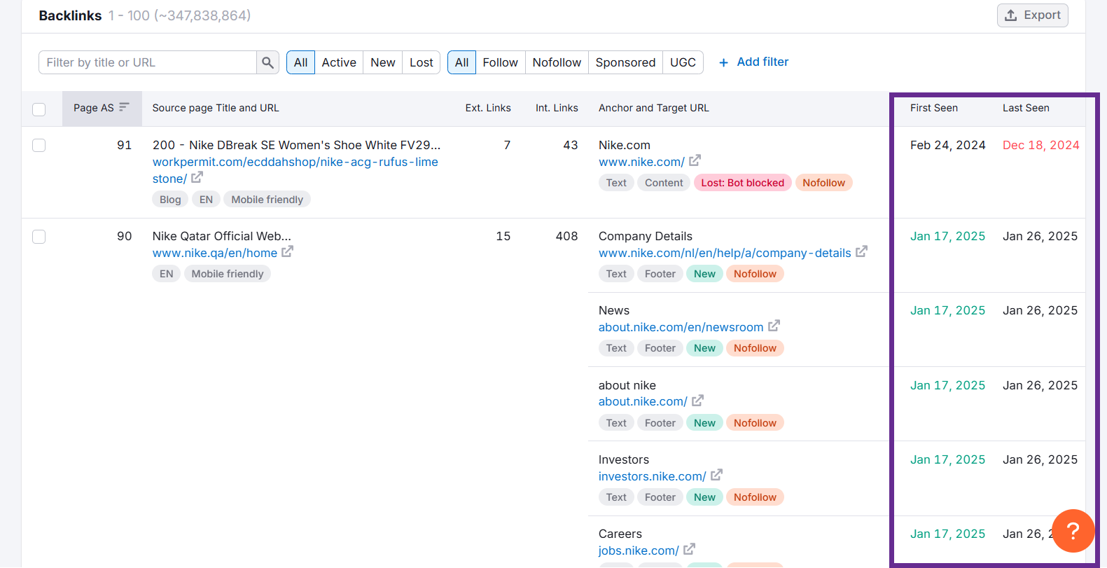Check the row checkbox for Page AS 91

tap(39, 145)
